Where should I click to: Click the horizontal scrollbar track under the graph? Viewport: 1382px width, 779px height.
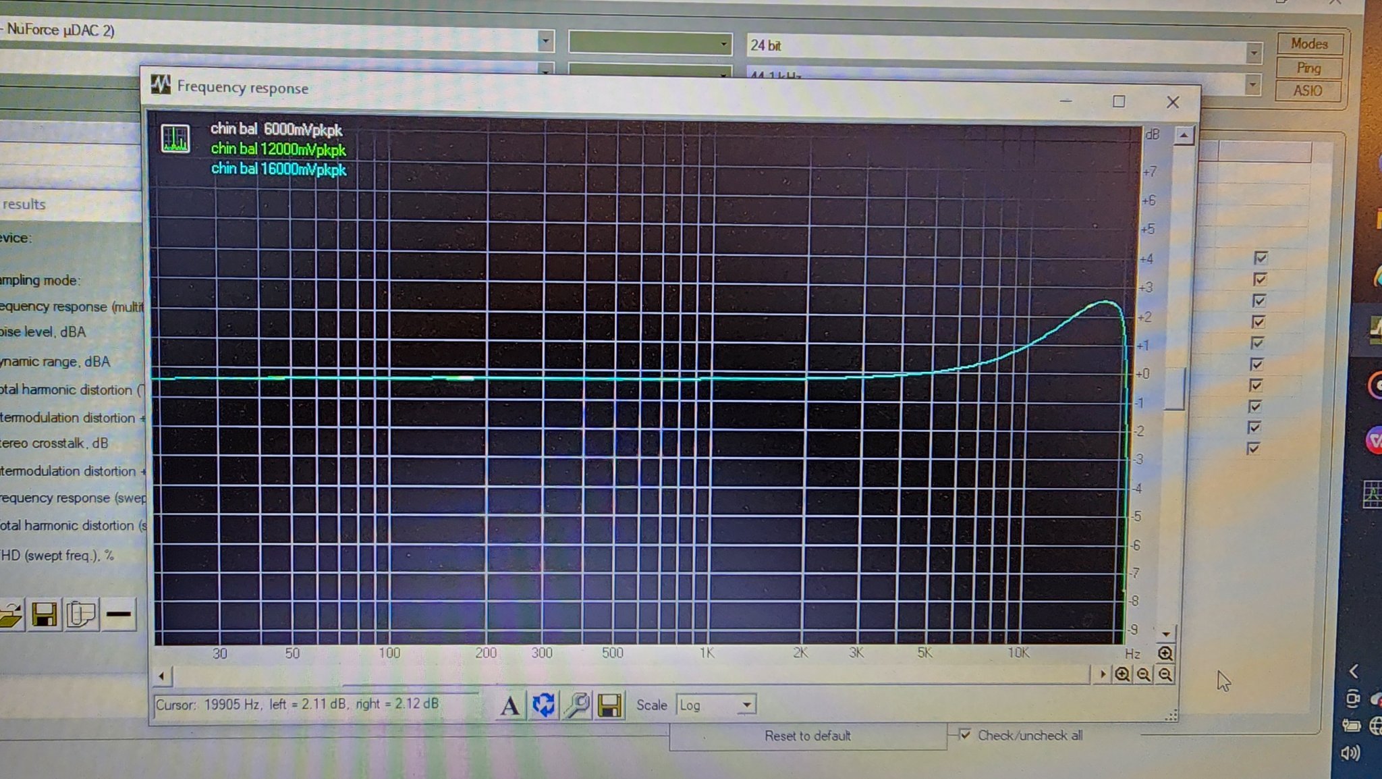632,675
